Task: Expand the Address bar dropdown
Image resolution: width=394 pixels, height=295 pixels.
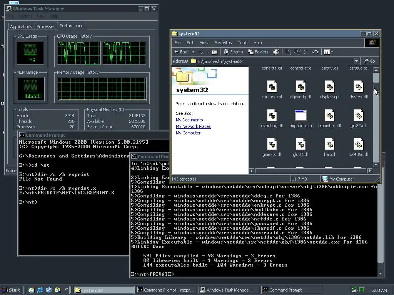Action: 356,61
